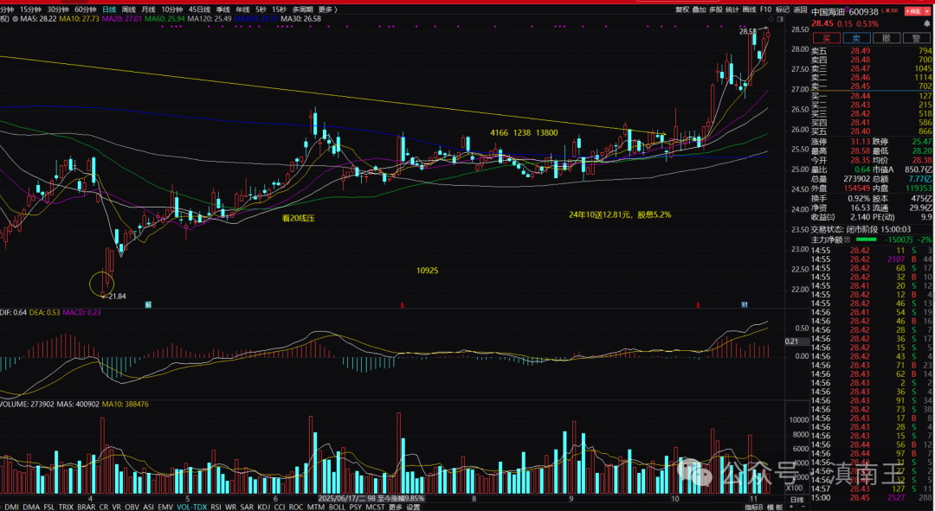Click the 看20线压 chart annotation
935x511 pixels.
(x=298, y=218)
